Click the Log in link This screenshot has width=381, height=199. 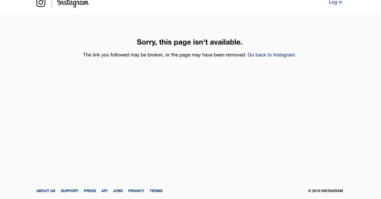[336, 3]
